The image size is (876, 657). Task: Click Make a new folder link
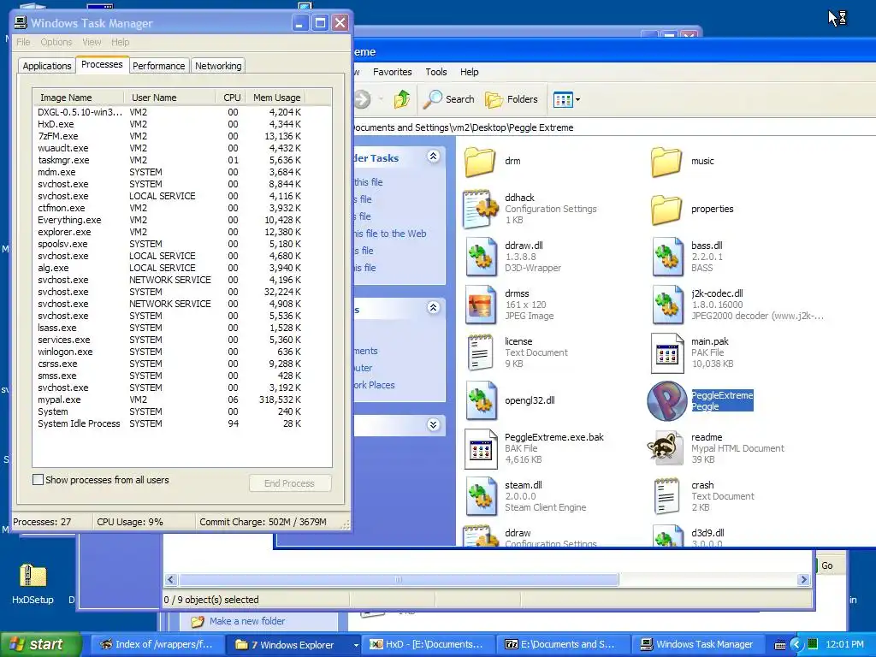point(247,621)
